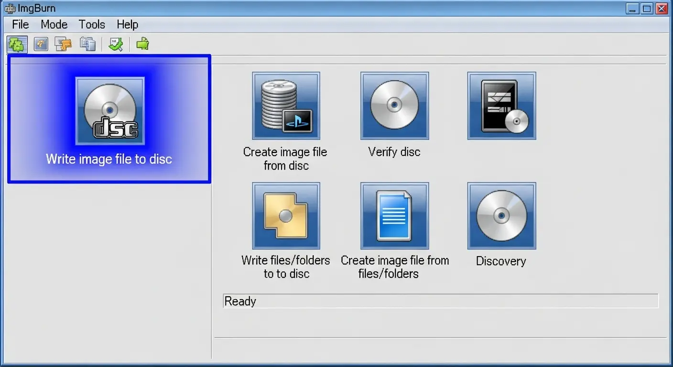Open the Verify disc mode icon
Viewport: 673px width, 367px height.
(x=394, y=106)
